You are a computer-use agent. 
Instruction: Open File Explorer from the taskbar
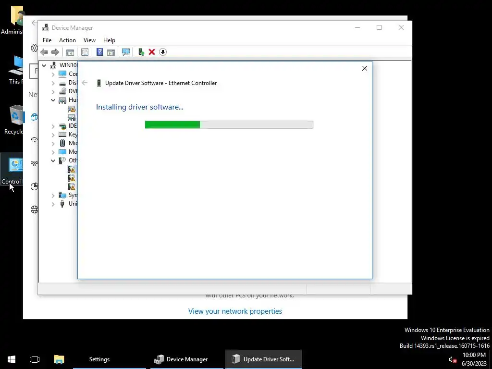tap(59, 359)
